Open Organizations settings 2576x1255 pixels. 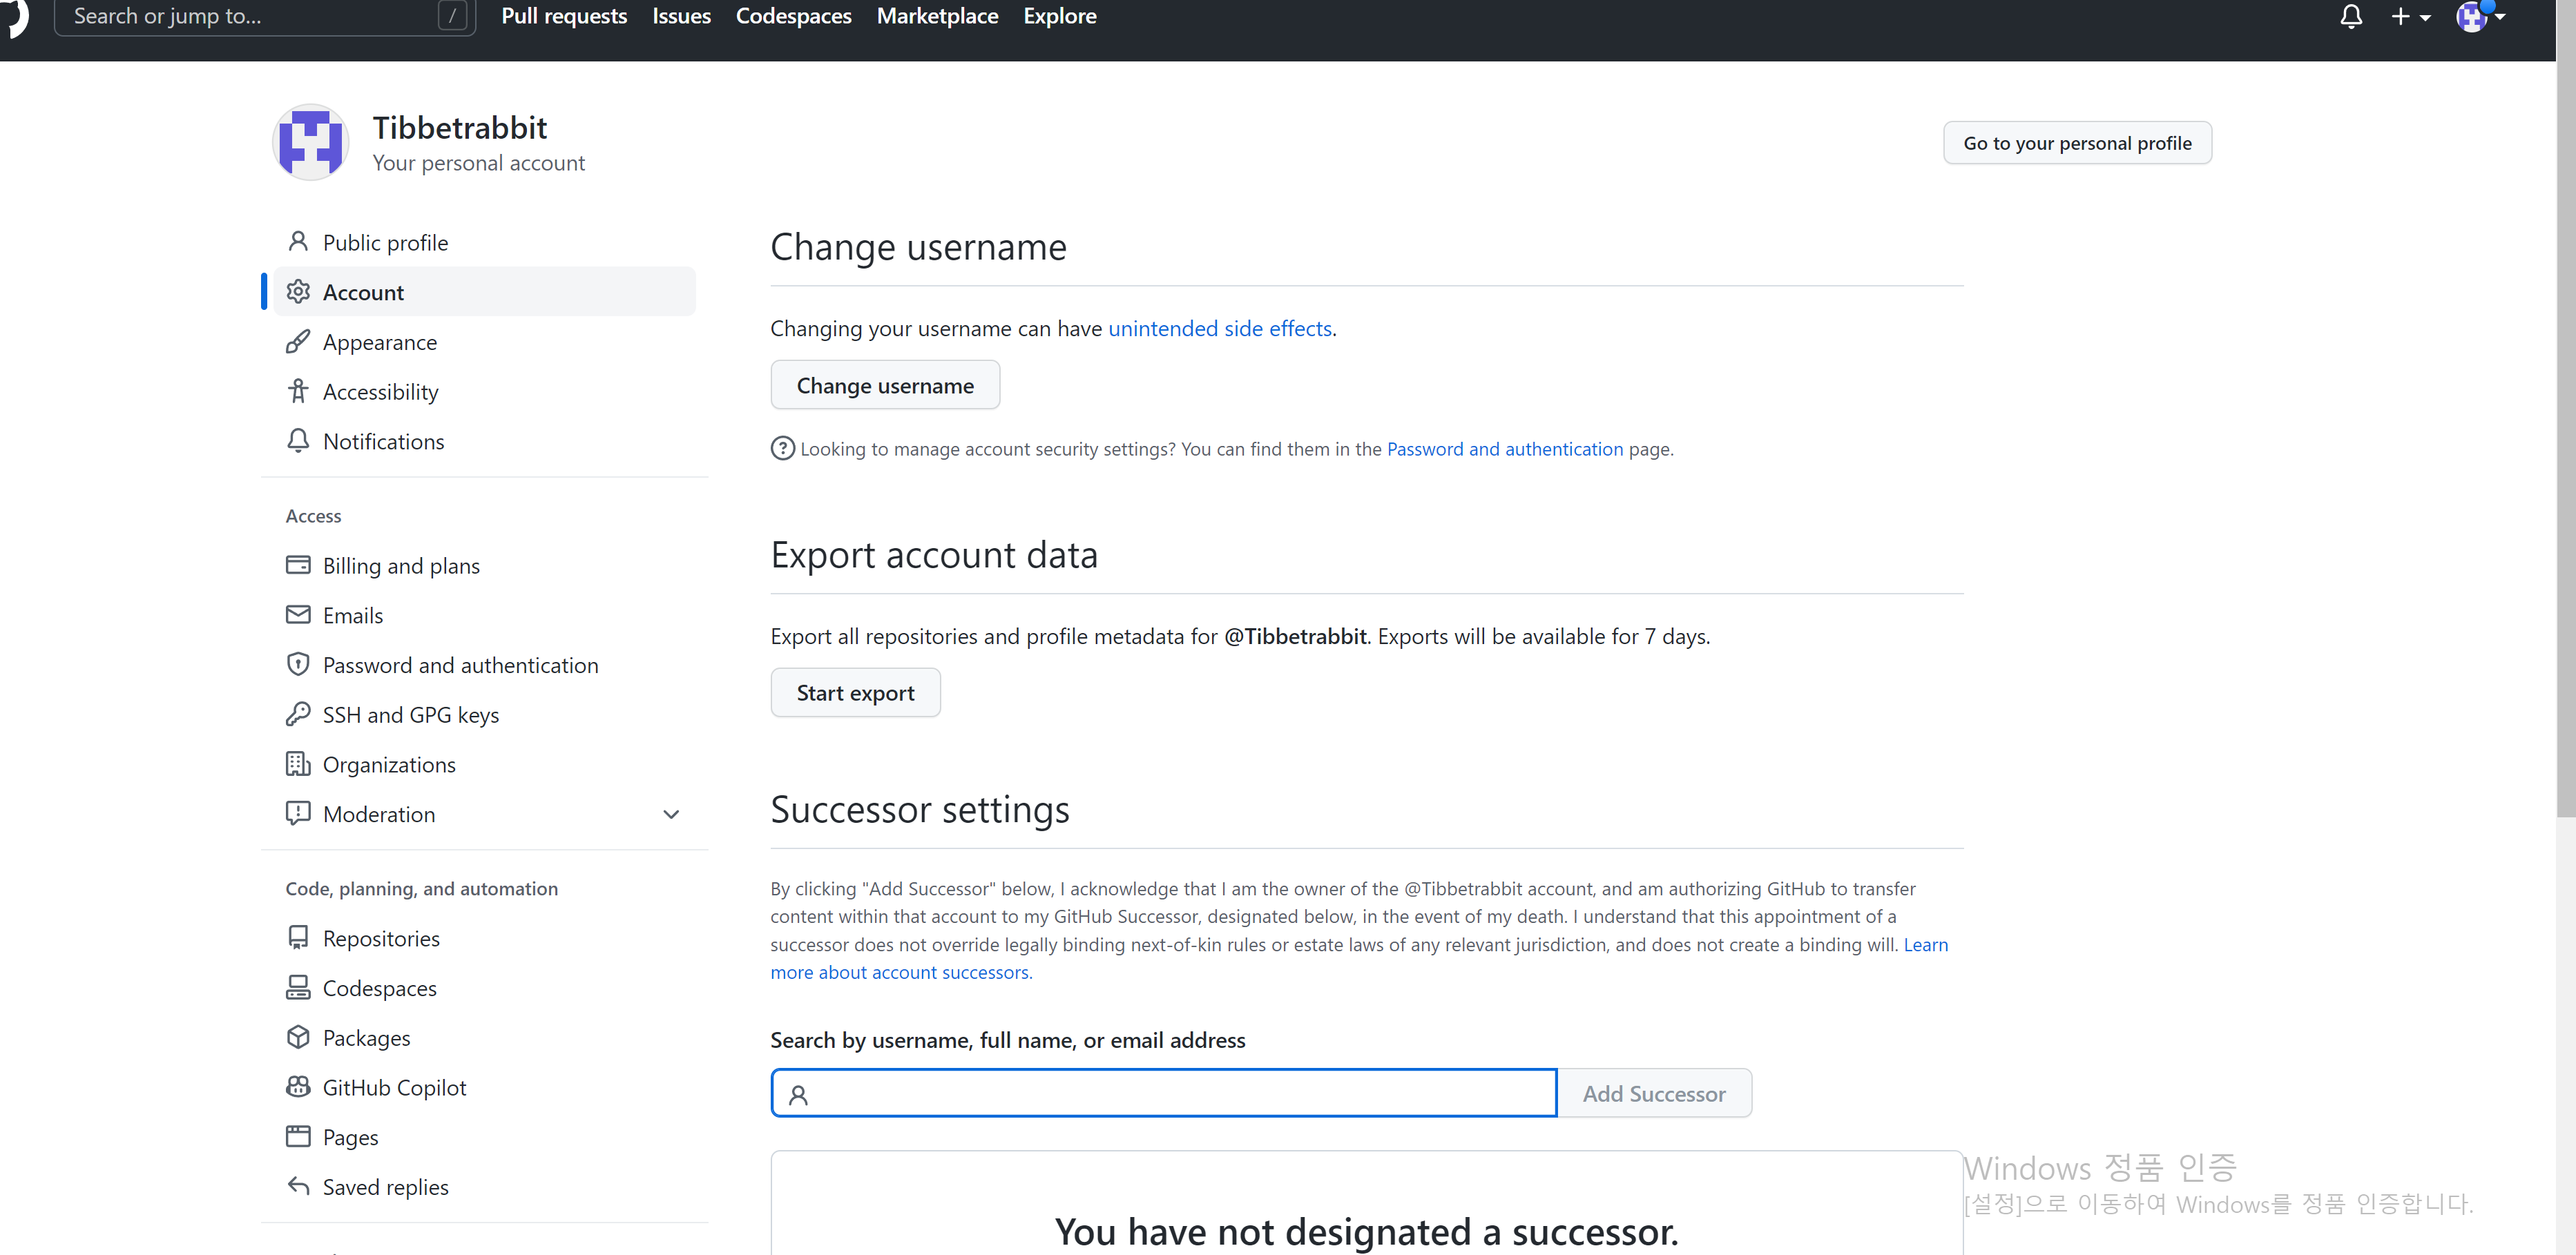[x=484, y=763]
